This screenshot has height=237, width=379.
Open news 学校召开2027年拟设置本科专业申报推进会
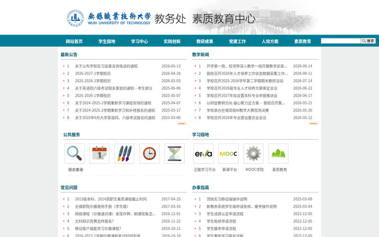pyautogui.click(x=242, y=96)
